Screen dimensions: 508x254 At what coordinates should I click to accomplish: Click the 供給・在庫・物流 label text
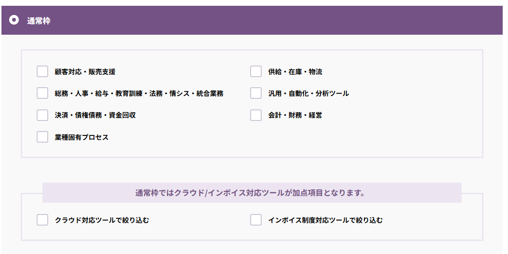295,72
